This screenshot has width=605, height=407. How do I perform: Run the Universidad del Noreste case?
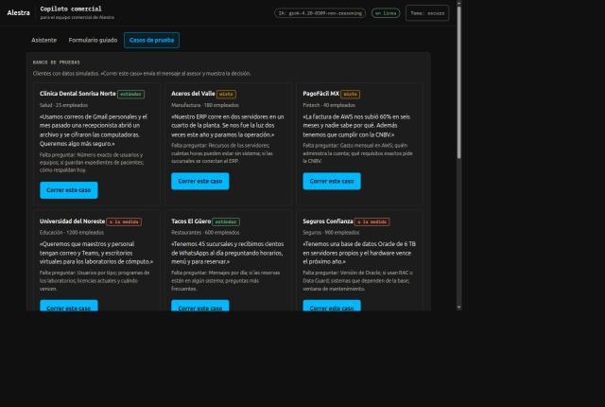click(x=69, y=306)
